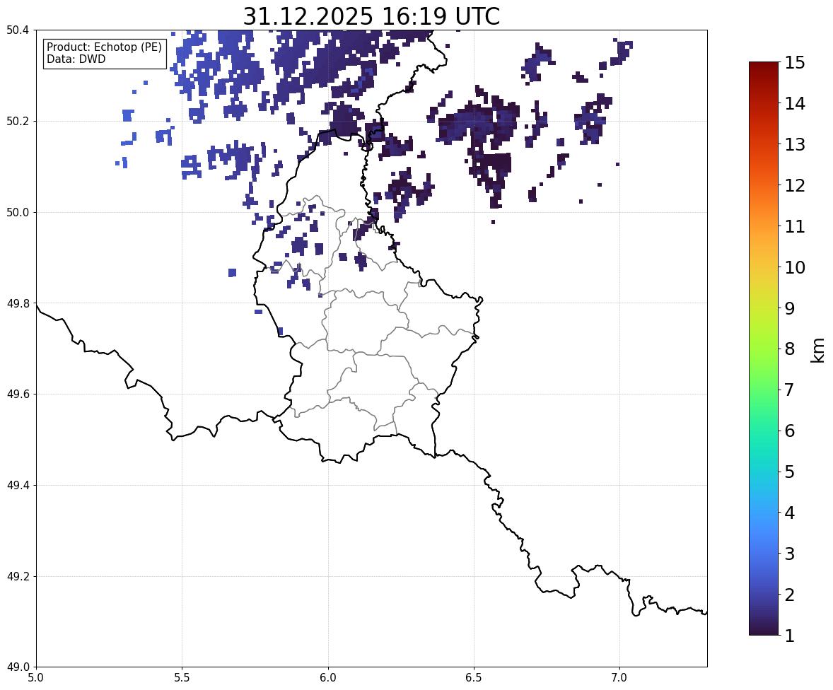Click the latitude axis label 50.2

click(x=18, y=121)
